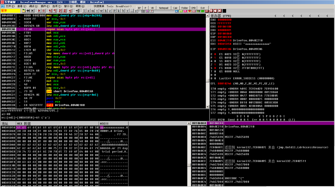Click the Step Over toolbar icon
The width and height of the screenshot is (335, 187).
(55, 11)
